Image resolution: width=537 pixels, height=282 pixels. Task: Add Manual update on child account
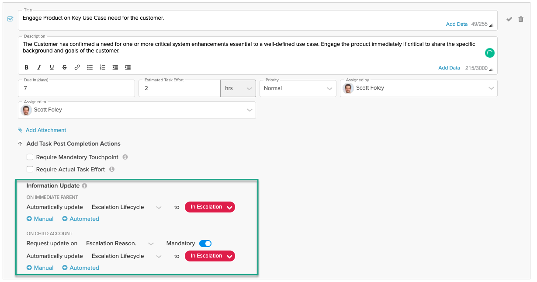point(40,268)
